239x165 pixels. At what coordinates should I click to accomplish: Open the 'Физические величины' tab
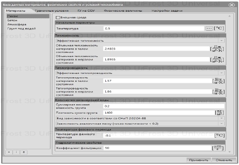coord(123,10)
